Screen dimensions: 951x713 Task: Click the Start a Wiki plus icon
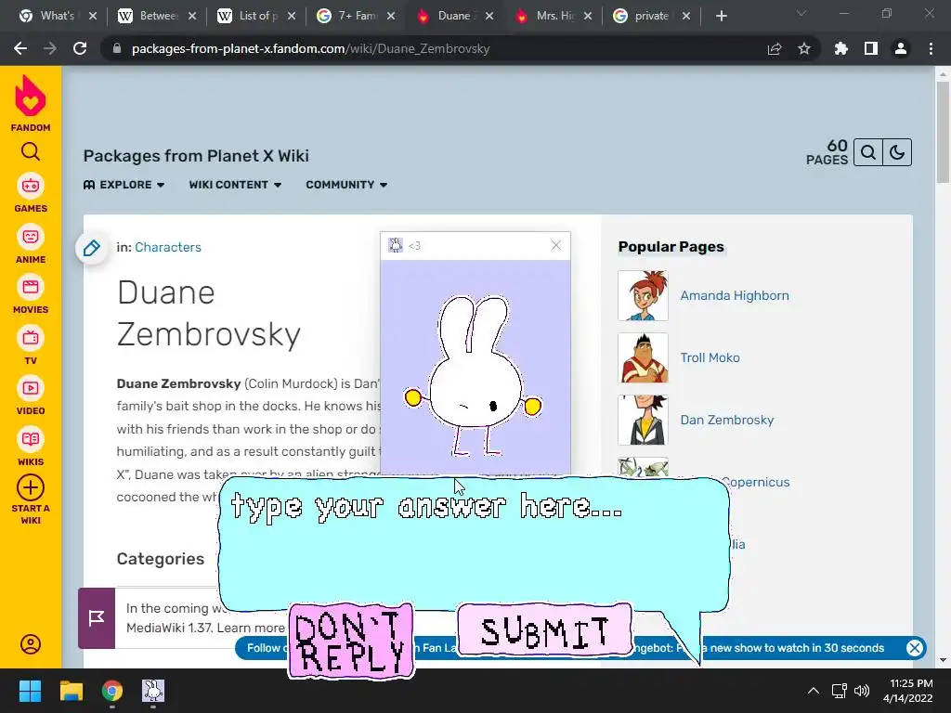[31, 487]
